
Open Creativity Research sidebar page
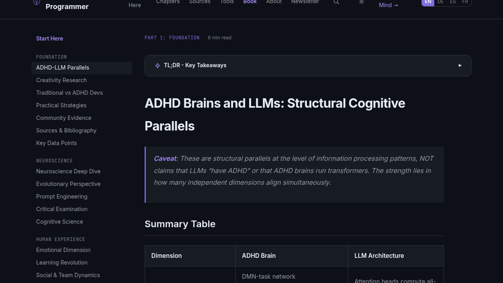point(61,80)
